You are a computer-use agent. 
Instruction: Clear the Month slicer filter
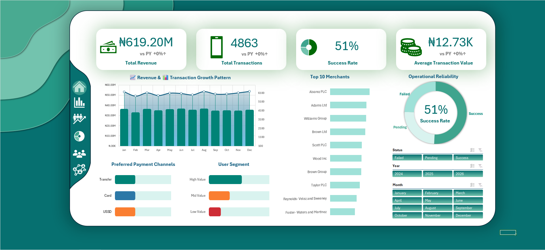tap(480, 185)
